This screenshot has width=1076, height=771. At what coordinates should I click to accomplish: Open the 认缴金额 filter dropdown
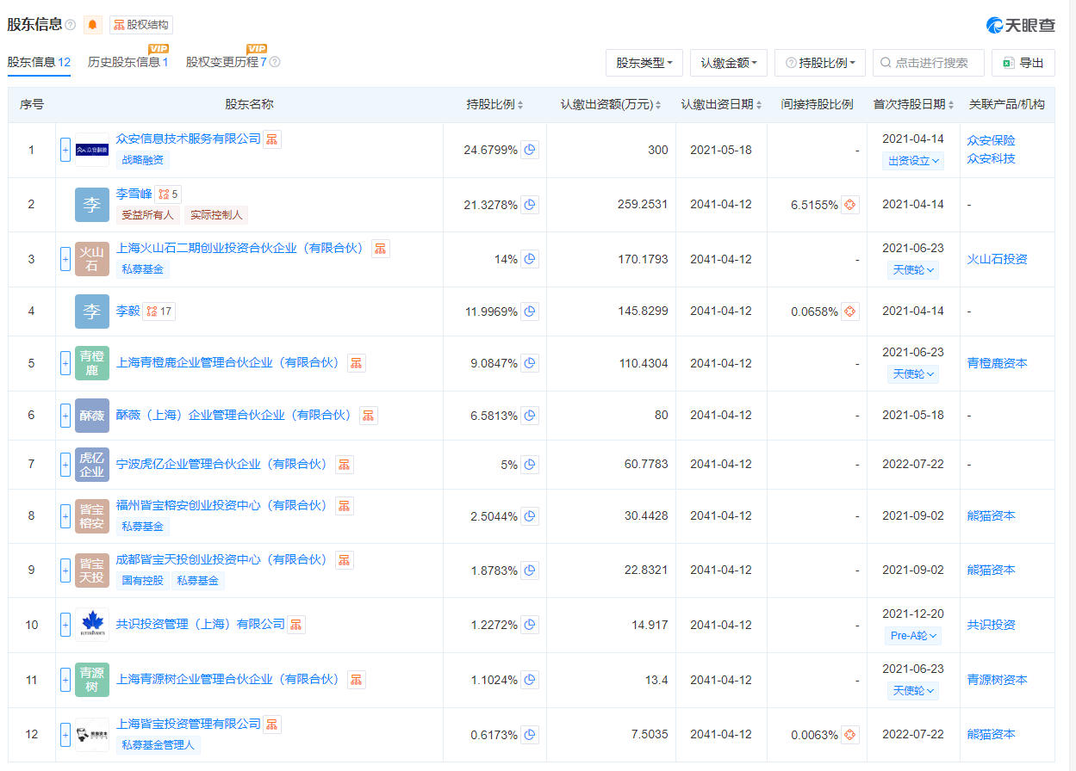(x=728, y=63)
